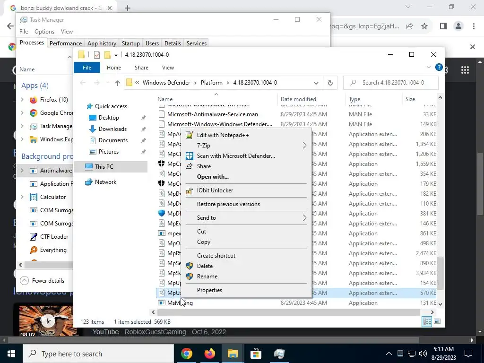484x363 pixels.
Task: Switch to the Share ribbon tab
Action: coord(141,68)
